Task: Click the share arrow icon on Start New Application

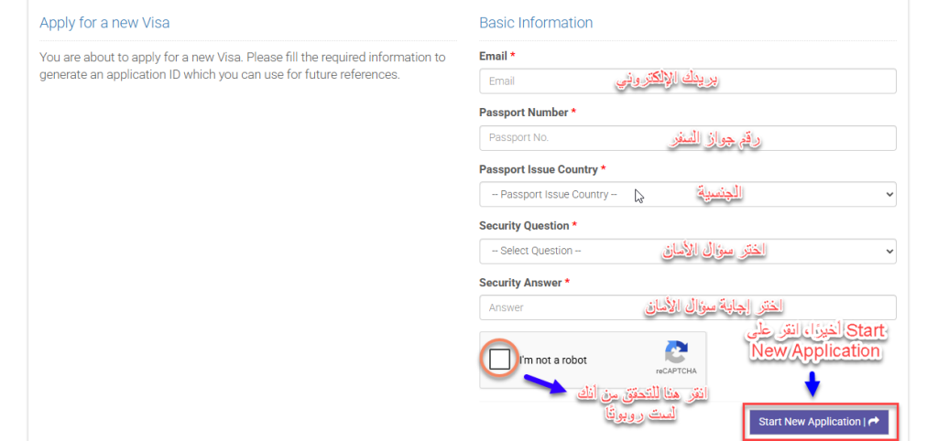Action: pos(874,421)
